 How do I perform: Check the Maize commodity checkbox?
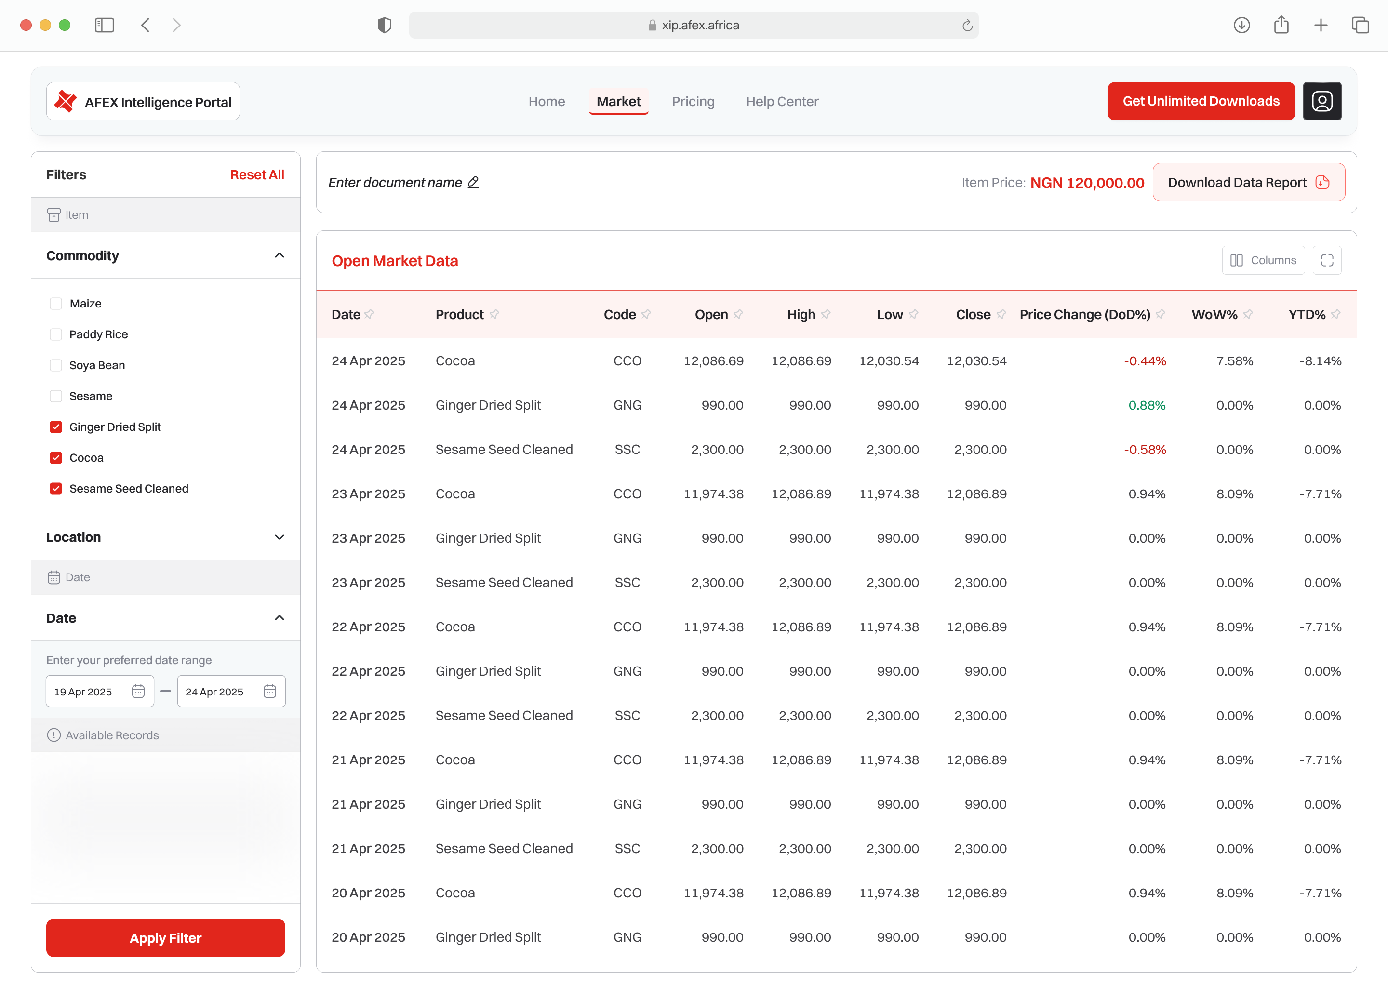(x=56, y=303)
